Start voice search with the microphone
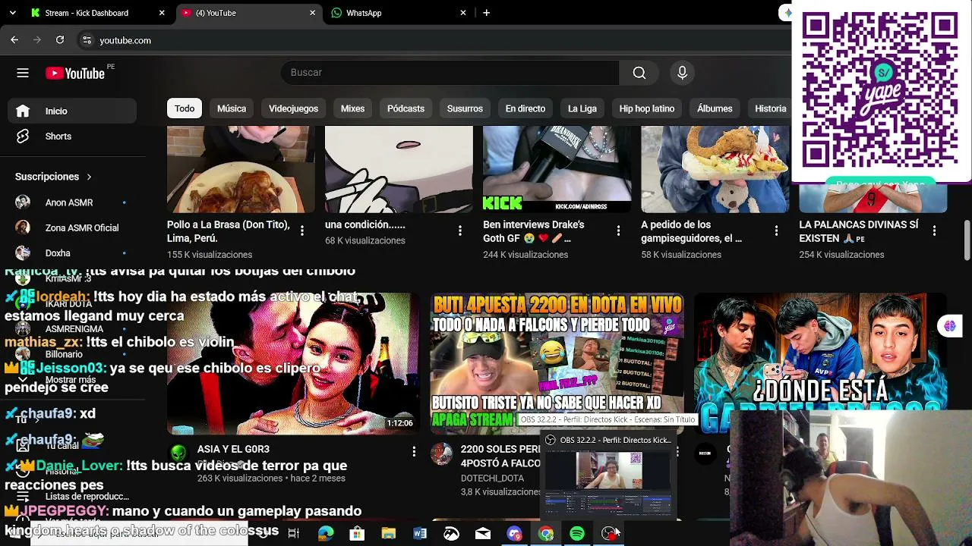Image resolution: width=972 pixels, height=546 pixels. click(682, 73)
